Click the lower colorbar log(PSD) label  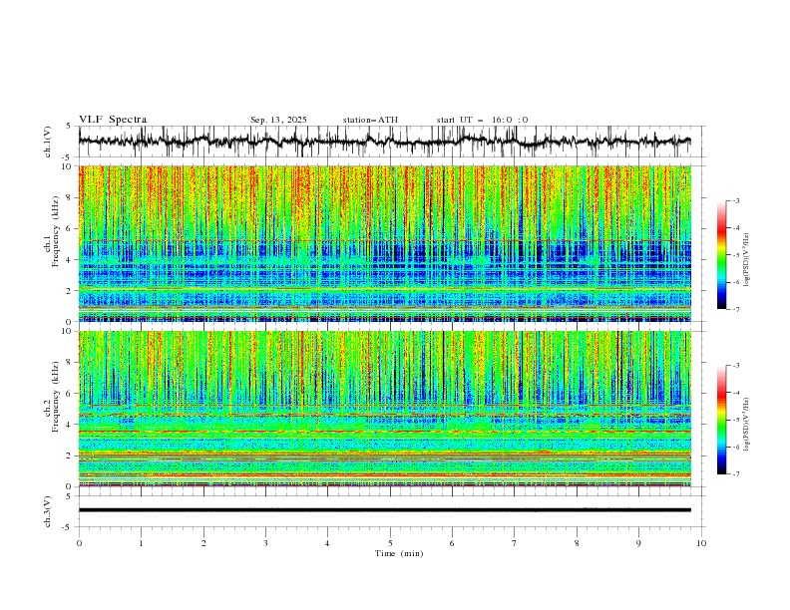click(x=747, y=424)
